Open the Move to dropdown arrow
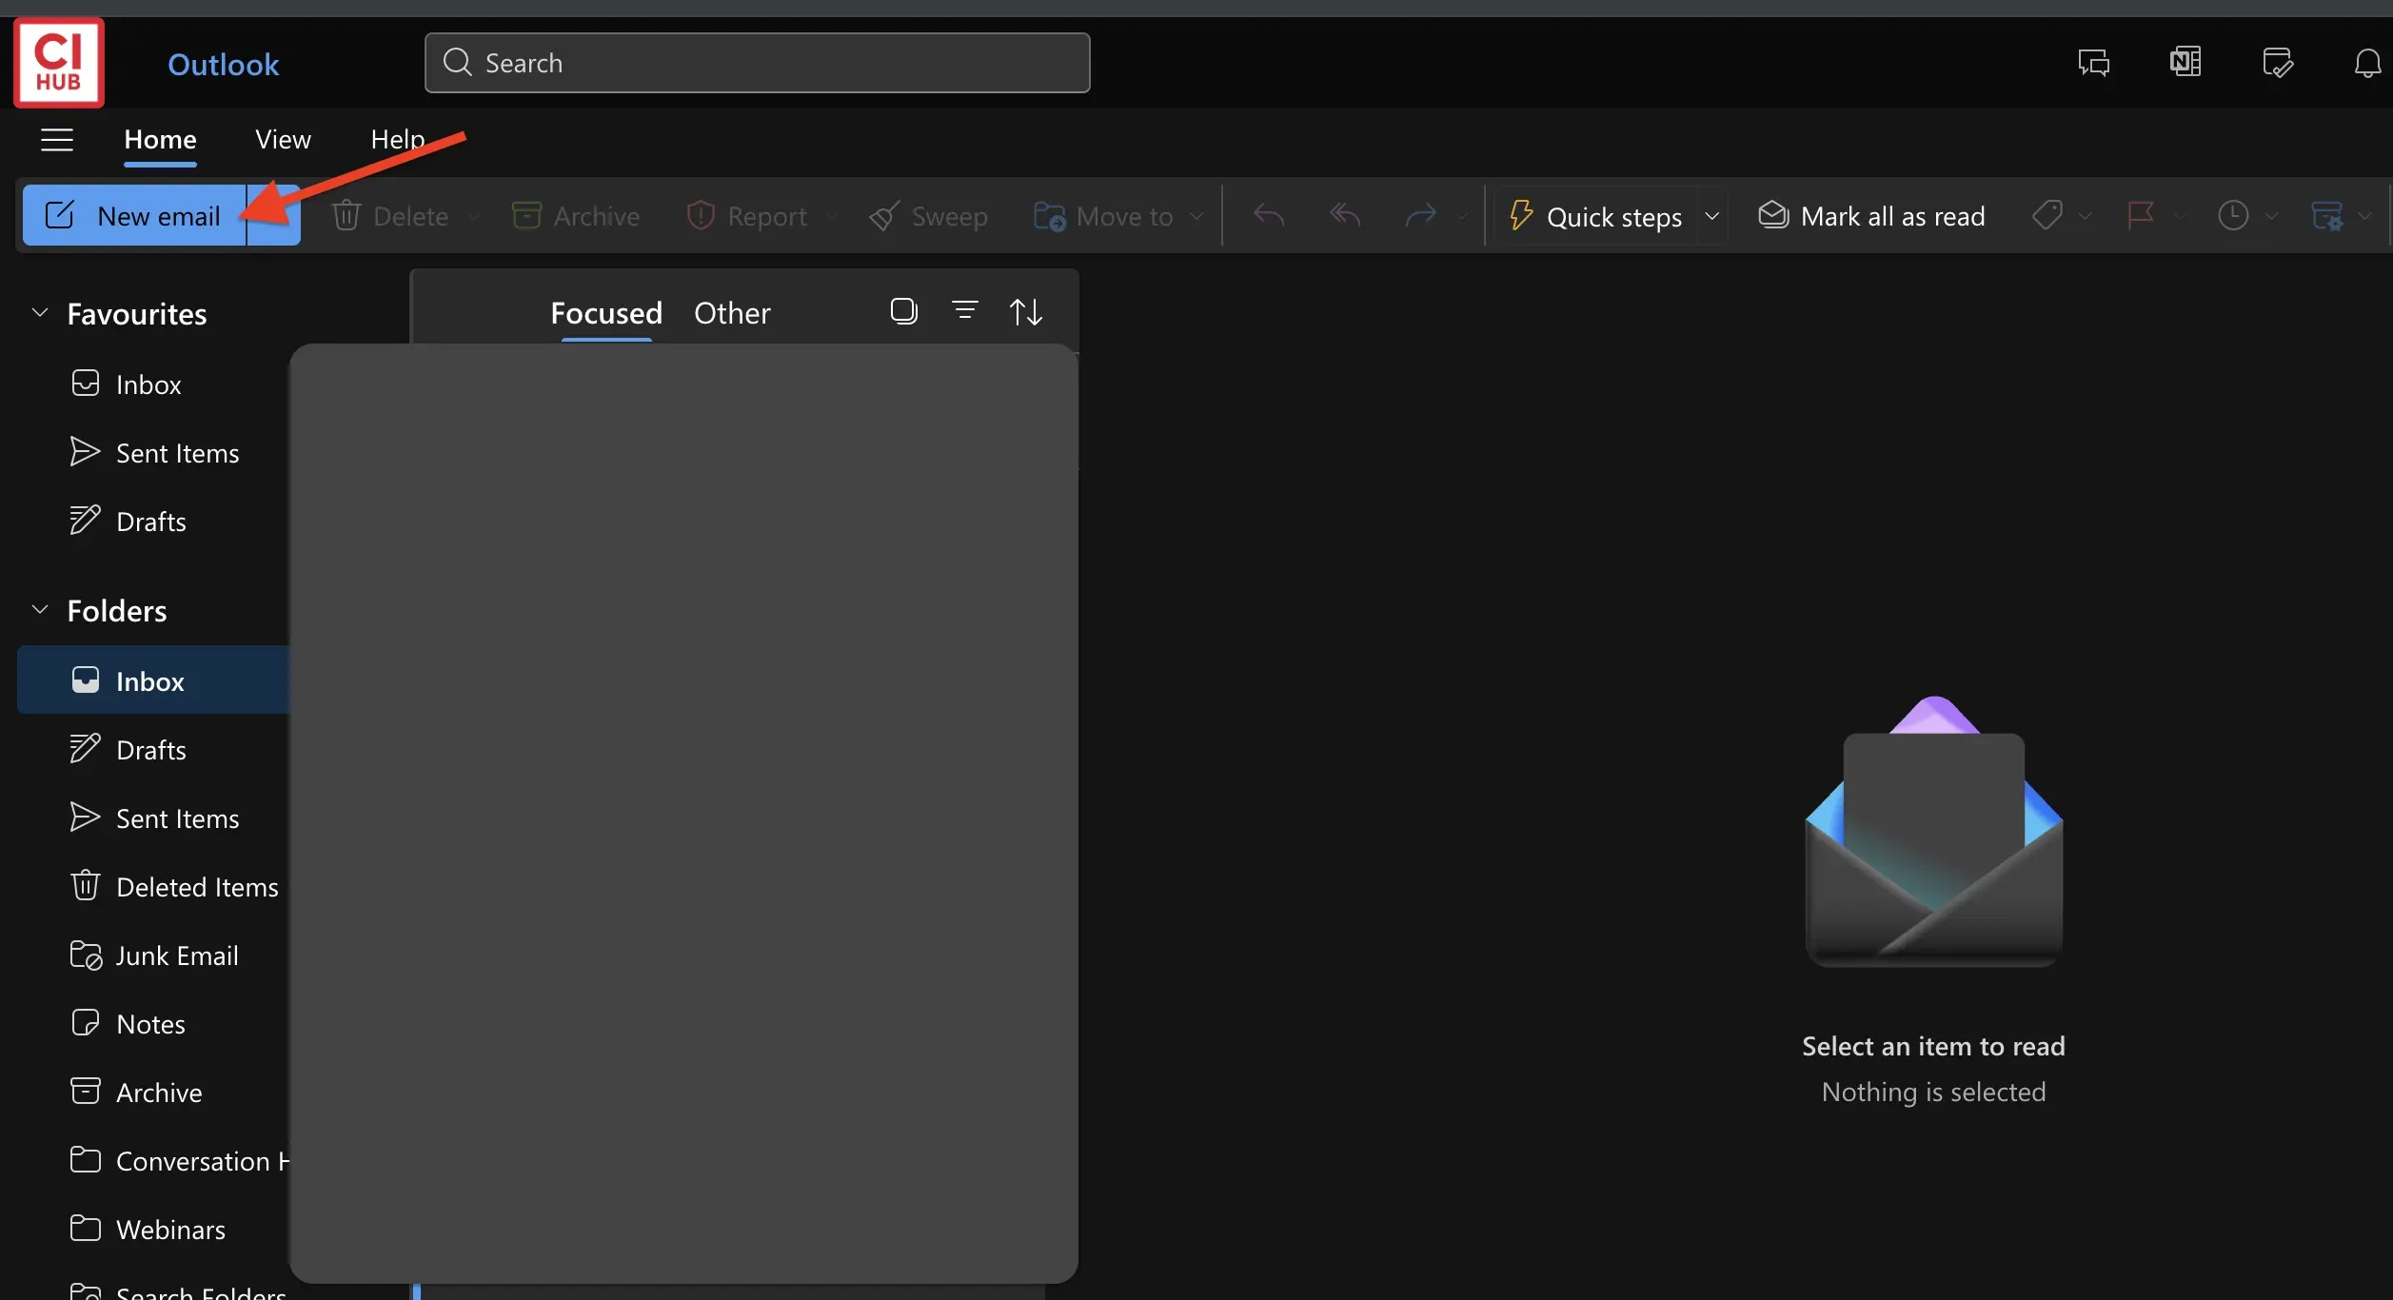Image resolution: width=2393 pixels, height=1300 pixels. click(x=1196, y=216)
